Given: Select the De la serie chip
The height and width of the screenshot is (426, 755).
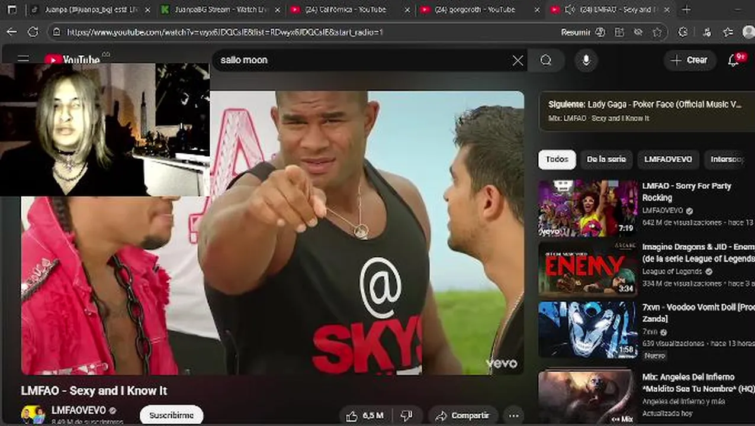Looking at the screenshot, I should [x=606, y=159].
